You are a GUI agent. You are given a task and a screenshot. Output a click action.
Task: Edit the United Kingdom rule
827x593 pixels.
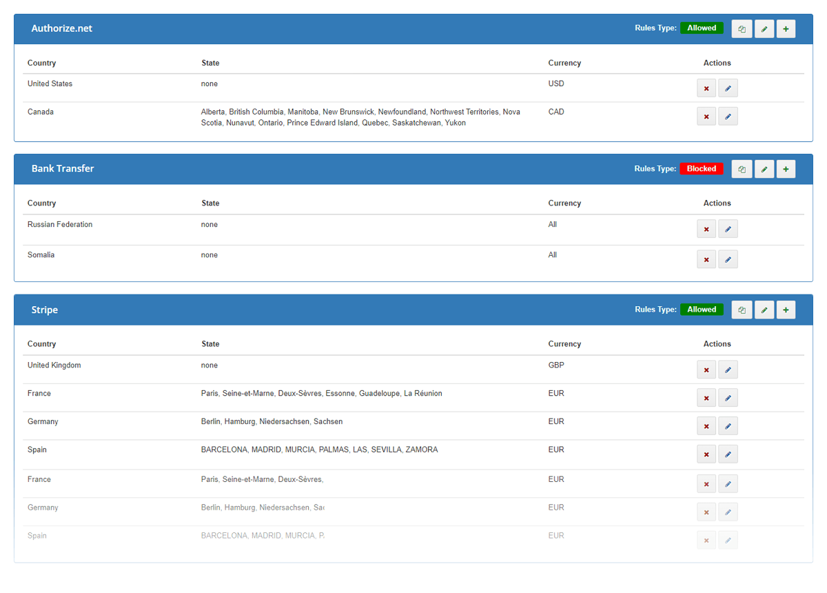point(728,370)
